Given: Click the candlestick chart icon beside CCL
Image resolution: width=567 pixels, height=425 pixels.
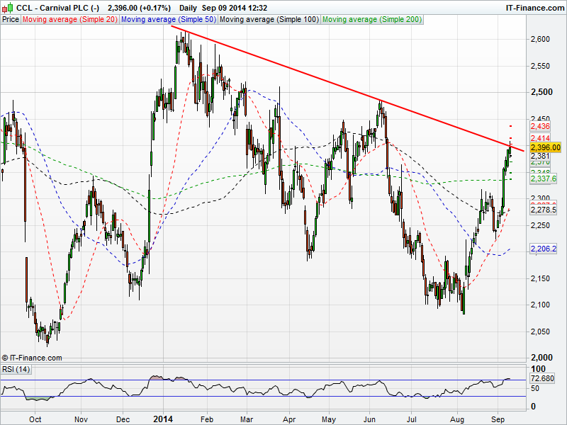Looking at the screenshot, I should (x=8, y=7).
